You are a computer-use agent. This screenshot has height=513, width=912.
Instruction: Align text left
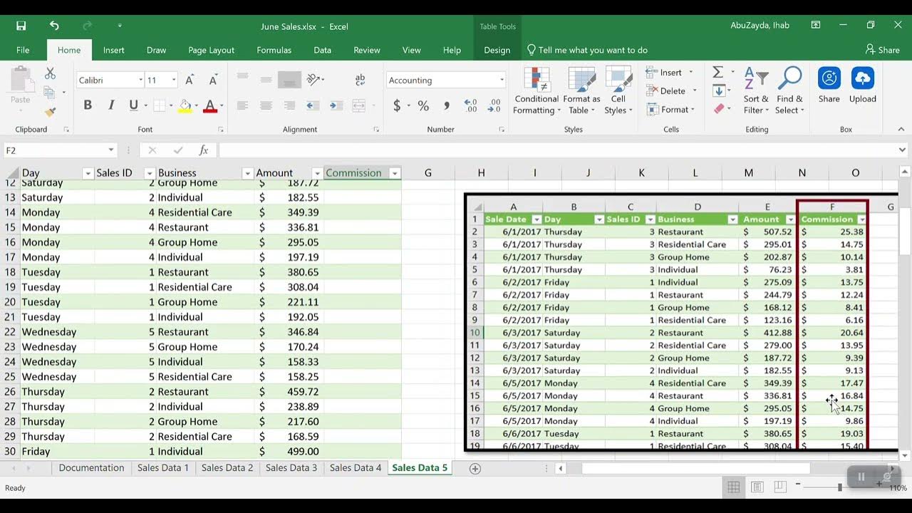[x=242, y=105]
